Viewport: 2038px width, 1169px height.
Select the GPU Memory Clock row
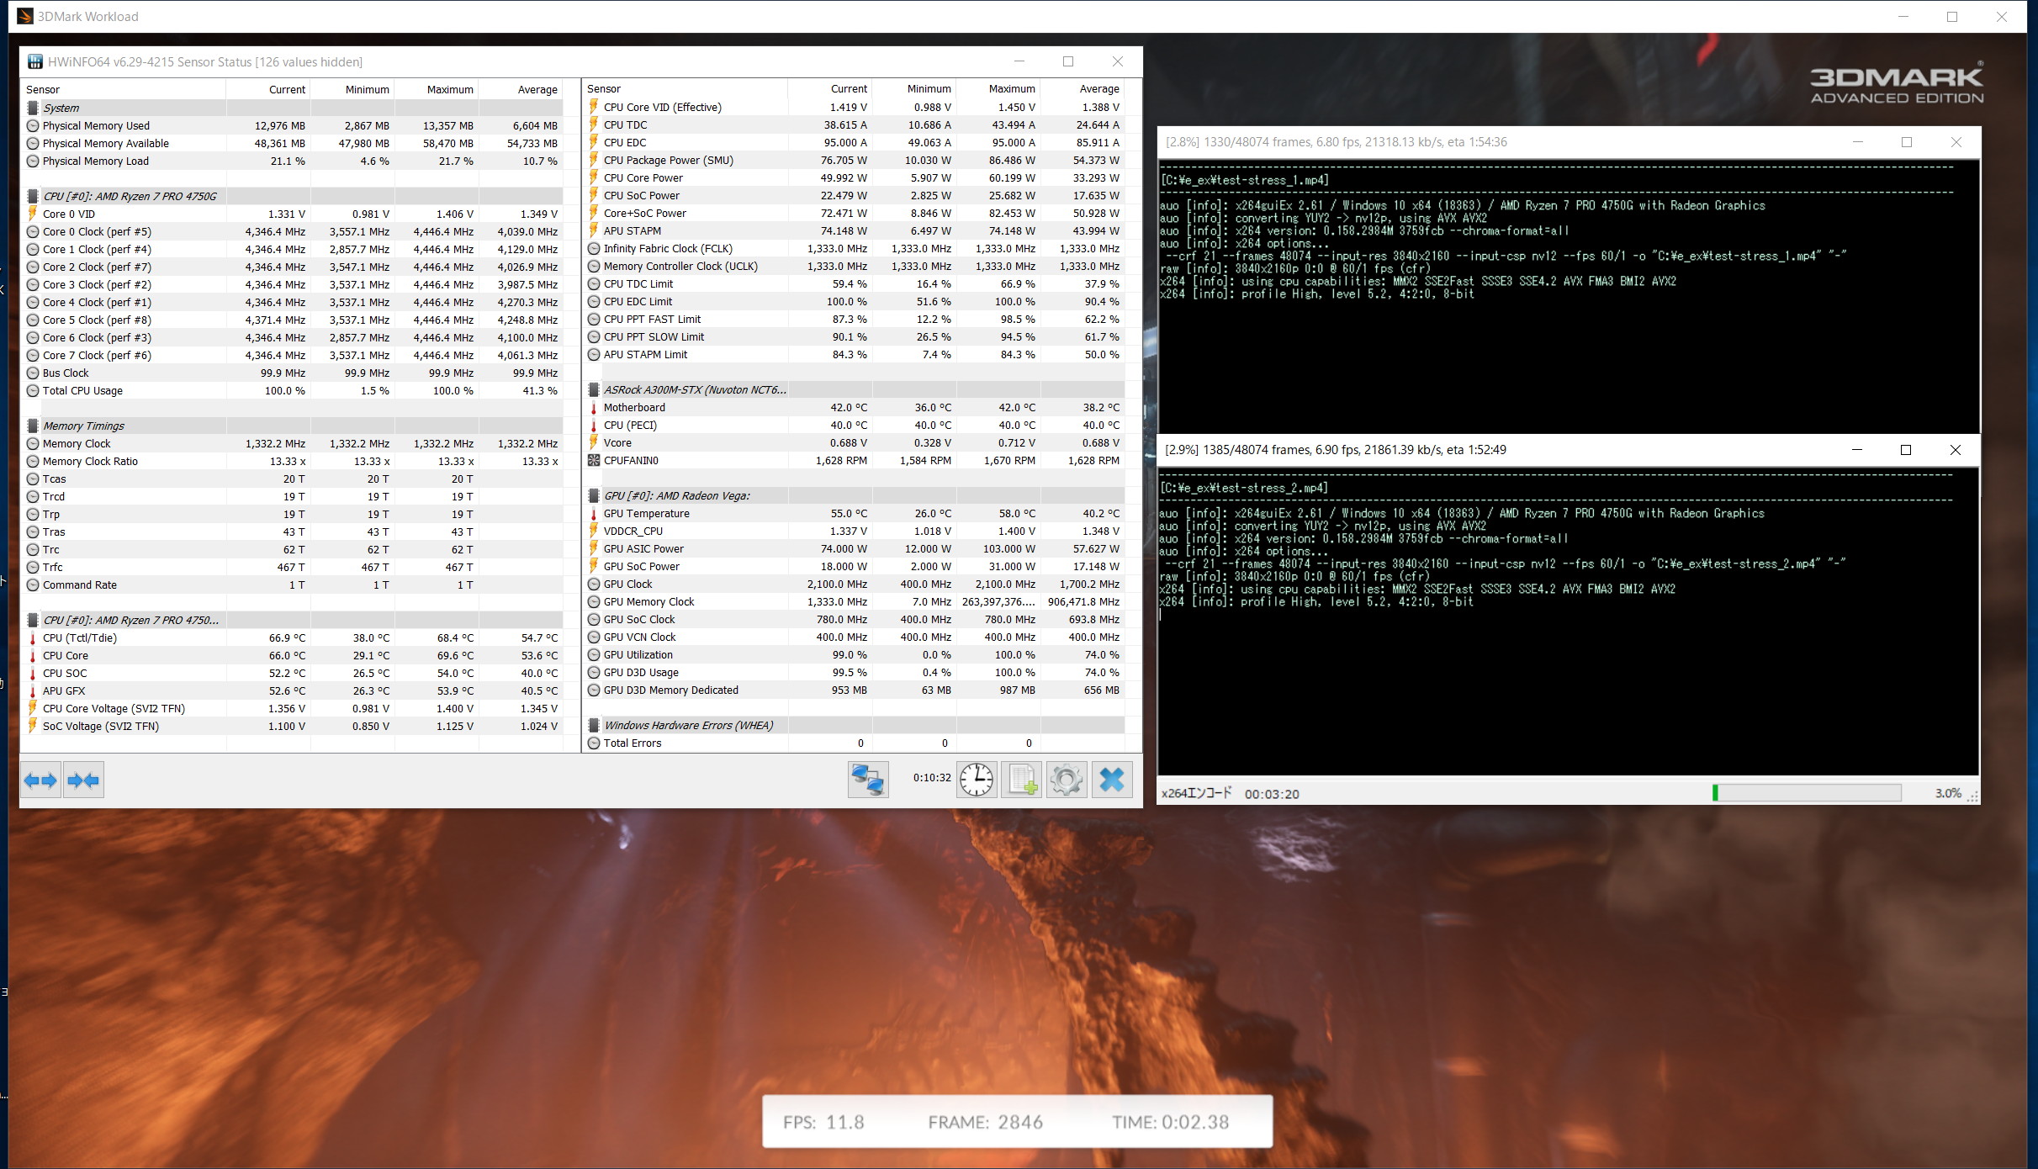tap(854, 601)
